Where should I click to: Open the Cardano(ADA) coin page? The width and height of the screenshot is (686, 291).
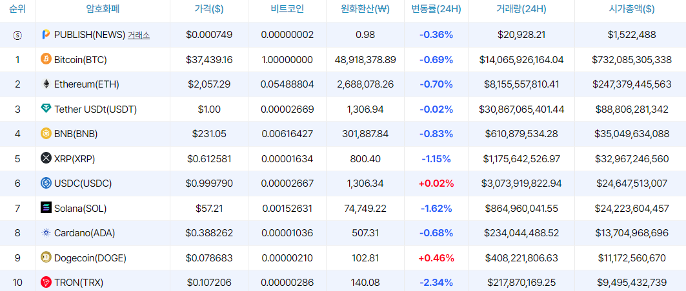click(85, 234)
